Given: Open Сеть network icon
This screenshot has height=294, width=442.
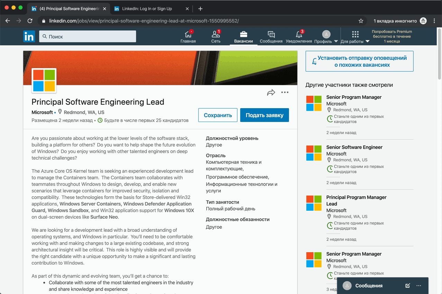Looking at the screenshot, I should pos(216,36).
